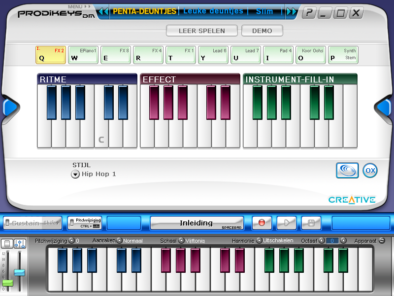This screenshot has width=394, height=296.
Task: Switch to the Slim tab
Action: click(264, 11)
